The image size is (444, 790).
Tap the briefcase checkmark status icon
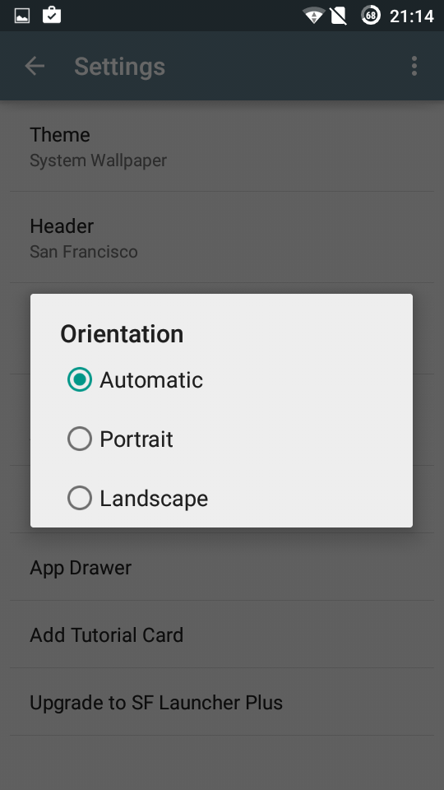51,15
